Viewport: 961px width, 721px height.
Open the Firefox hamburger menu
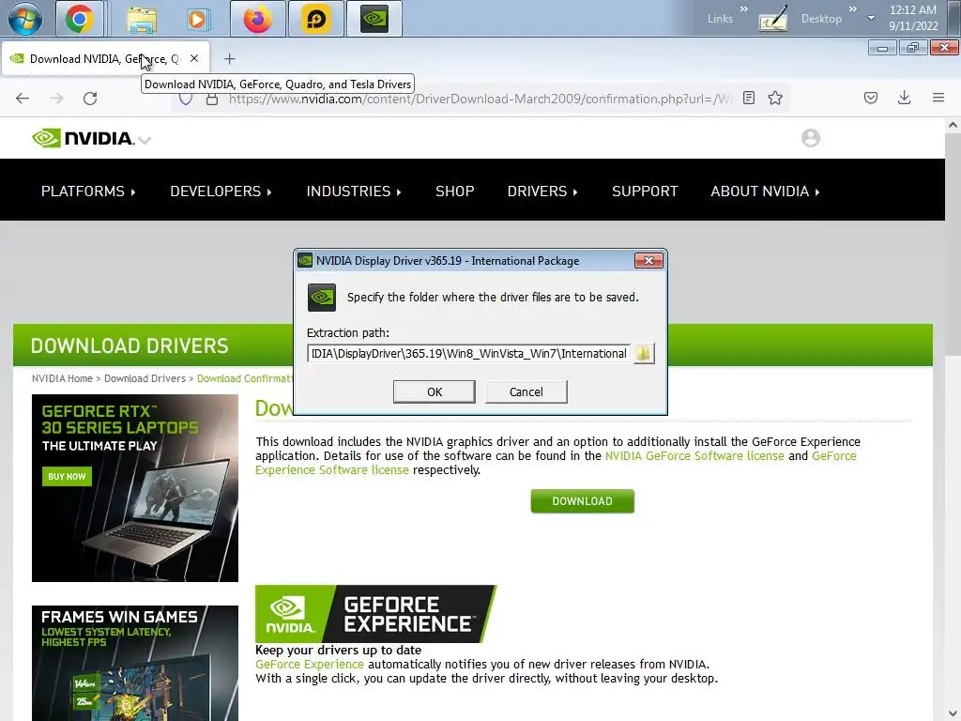(938, 98)
